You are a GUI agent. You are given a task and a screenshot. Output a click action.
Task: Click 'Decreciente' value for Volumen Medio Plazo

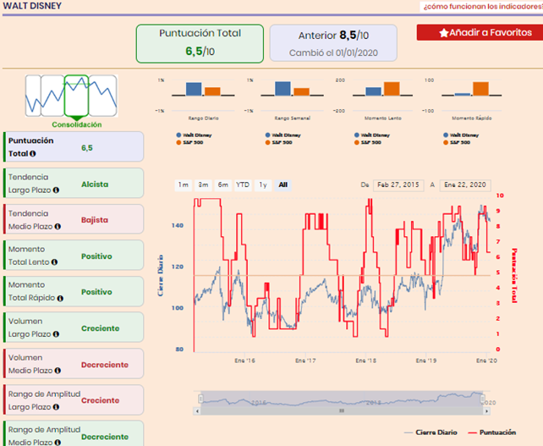coord(105,365)
